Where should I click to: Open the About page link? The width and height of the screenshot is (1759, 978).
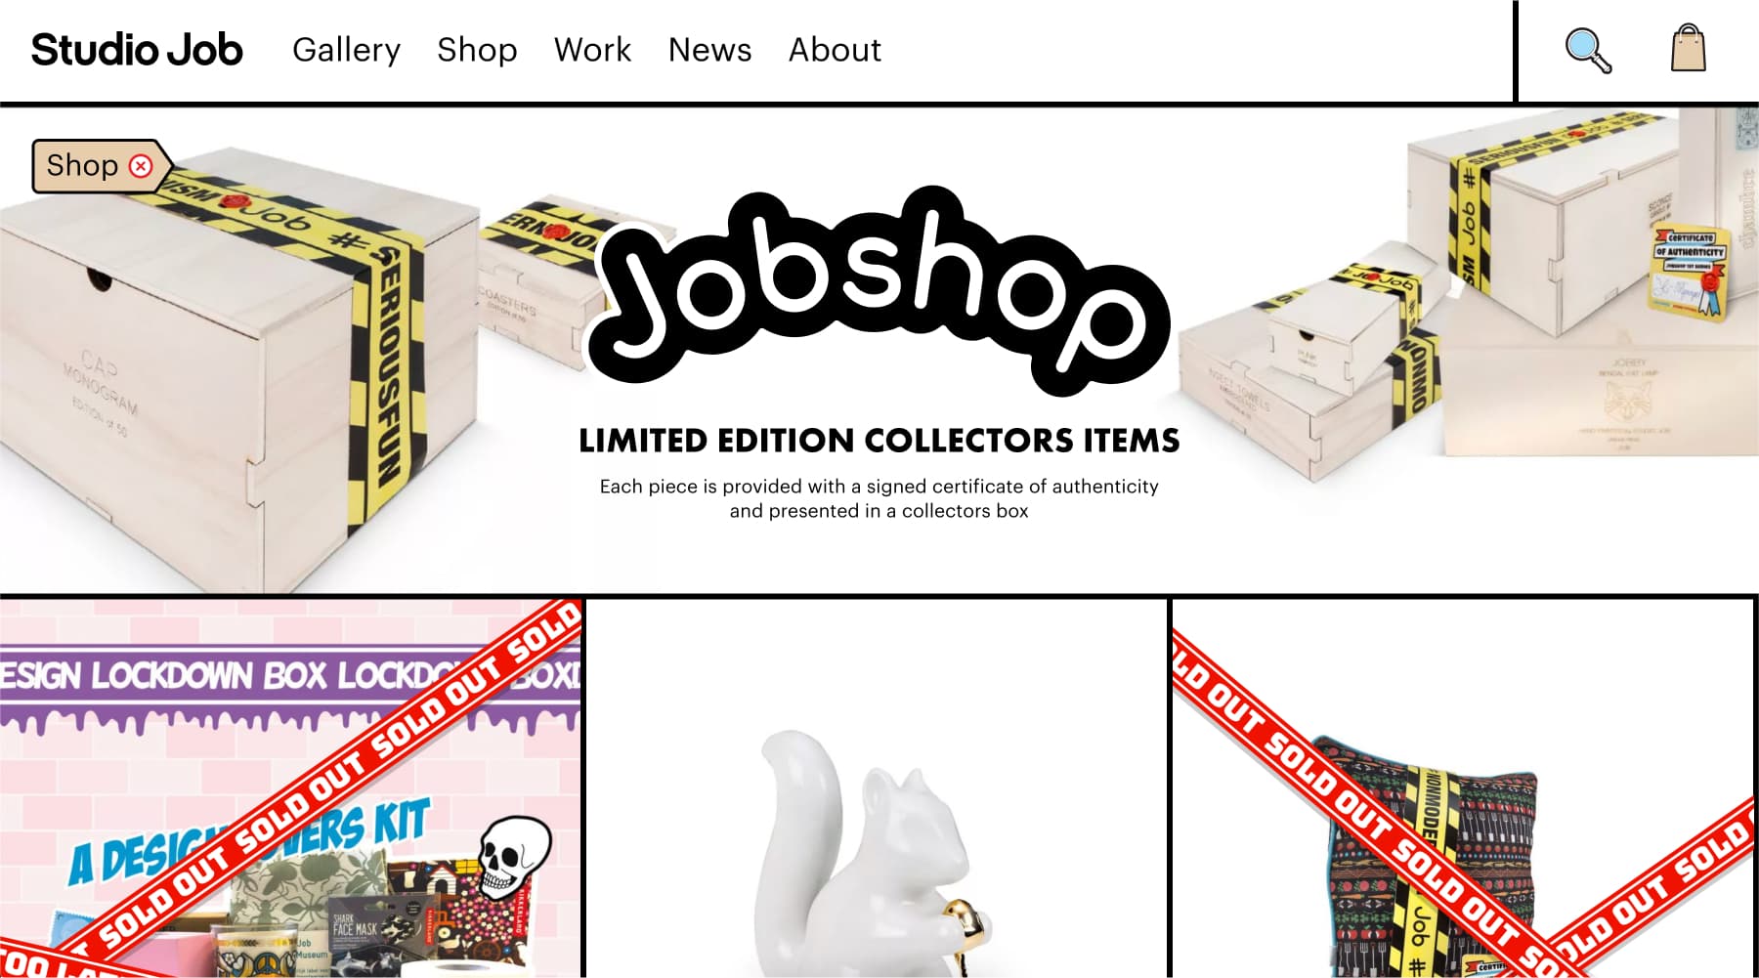pos(835,50)
